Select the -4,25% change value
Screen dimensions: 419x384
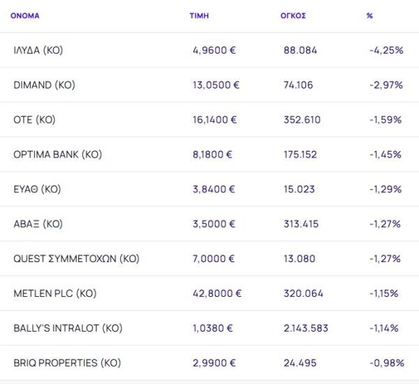(x=386, y=50)
